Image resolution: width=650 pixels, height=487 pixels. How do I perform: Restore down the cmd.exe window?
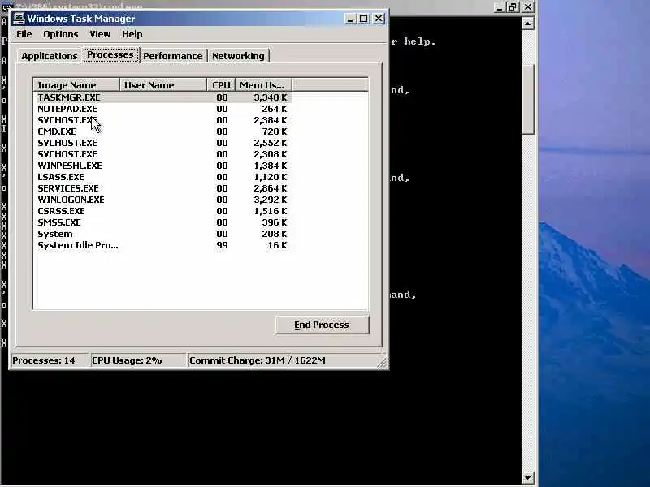click(x=513, y=7)
